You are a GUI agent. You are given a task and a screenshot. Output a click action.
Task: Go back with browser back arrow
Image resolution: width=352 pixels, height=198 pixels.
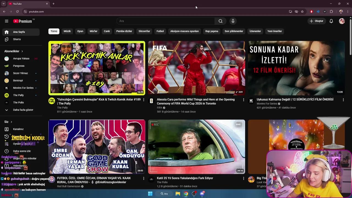pyautogui.click(x=4, y=12)
